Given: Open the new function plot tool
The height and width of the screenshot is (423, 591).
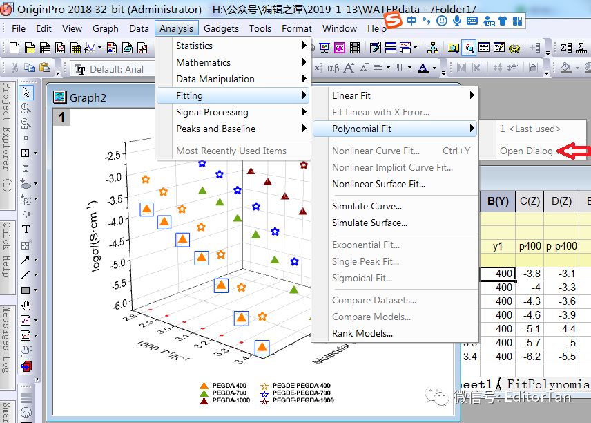Looking at the screenshot, I should [90, 48].
